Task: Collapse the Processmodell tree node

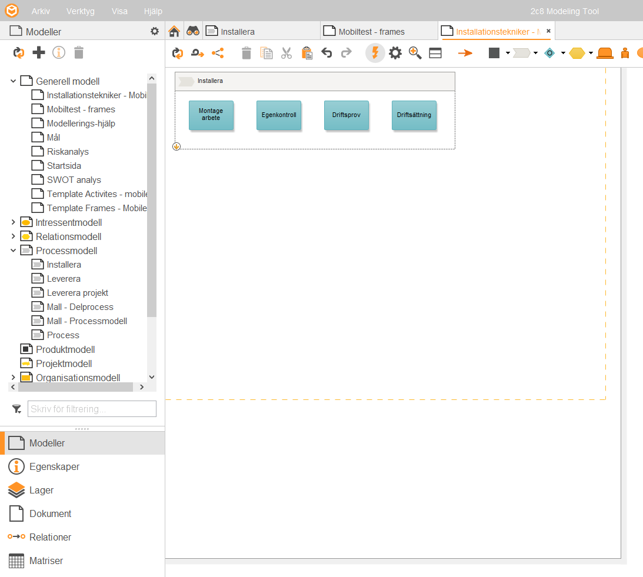Action: 14,251
